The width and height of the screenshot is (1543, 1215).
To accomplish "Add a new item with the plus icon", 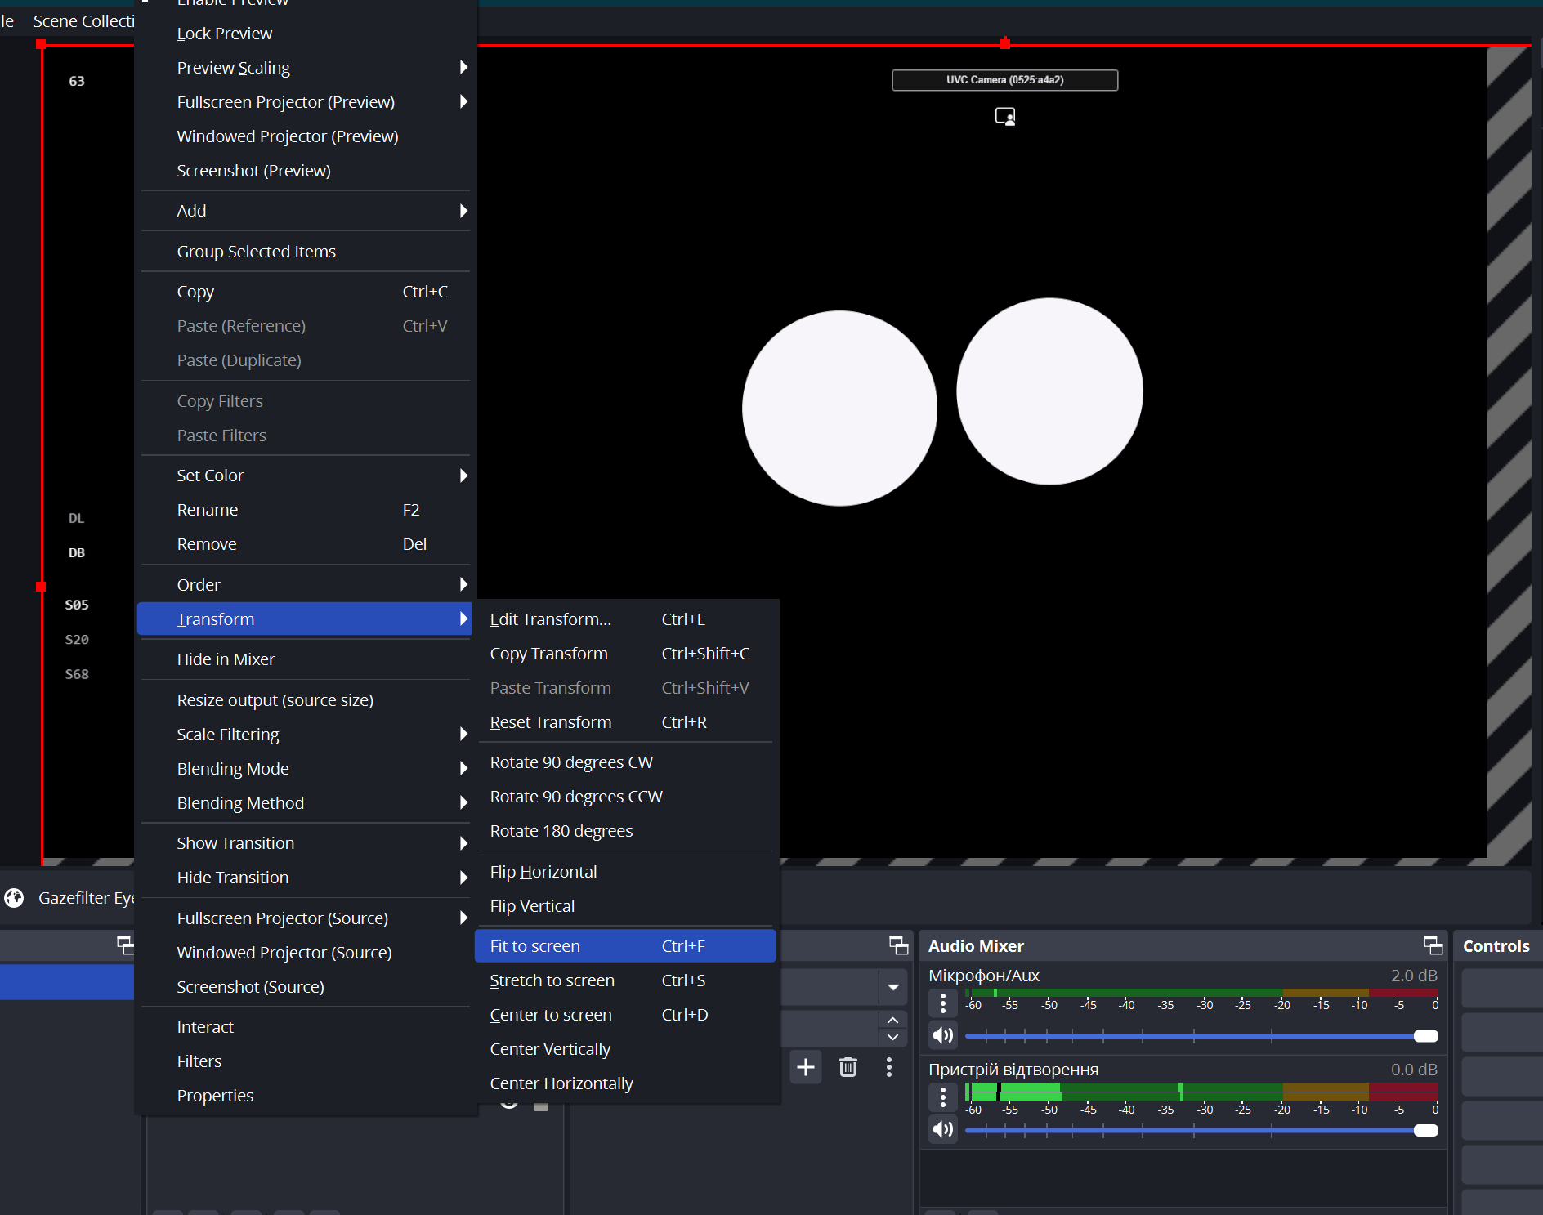I will pos(806,1066).
